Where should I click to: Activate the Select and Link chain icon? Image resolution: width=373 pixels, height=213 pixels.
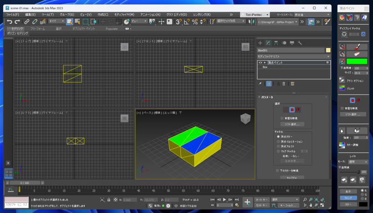coord(27,21)
